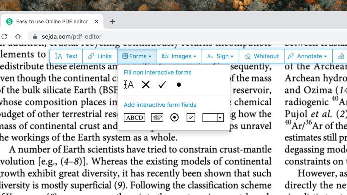Activate the Text tool in toolbar
Screen dimensions: 347x195
point(66,56)
